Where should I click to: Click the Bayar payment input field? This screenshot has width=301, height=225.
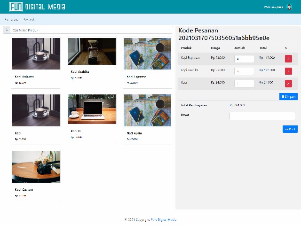[x=262, y=116]
